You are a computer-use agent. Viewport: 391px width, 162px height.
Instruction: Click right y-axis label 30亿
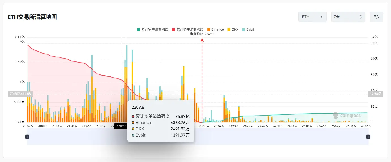click(374, 75)
